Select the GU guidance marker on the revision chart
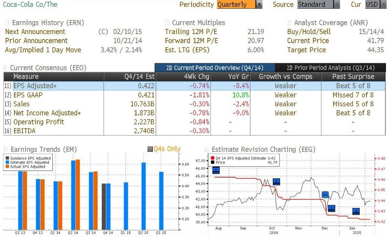This screenshot has width=389, height=237. [x=325, y=195]
